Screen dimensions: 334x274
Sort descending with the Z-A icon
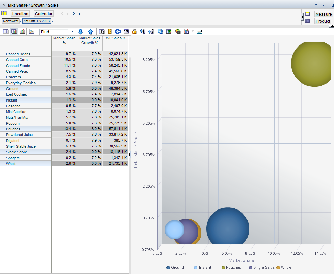coord(150,32)
